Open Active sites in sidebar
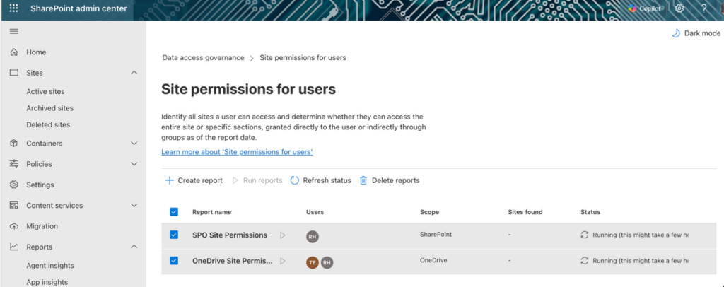Image resolution: width=724 pixels, height=287 pixels. [x=45, y=91]
